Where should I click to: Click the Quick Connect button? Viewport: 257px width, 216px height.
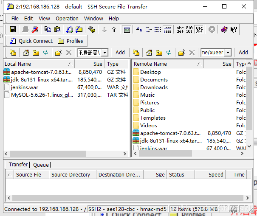[31, 41]
